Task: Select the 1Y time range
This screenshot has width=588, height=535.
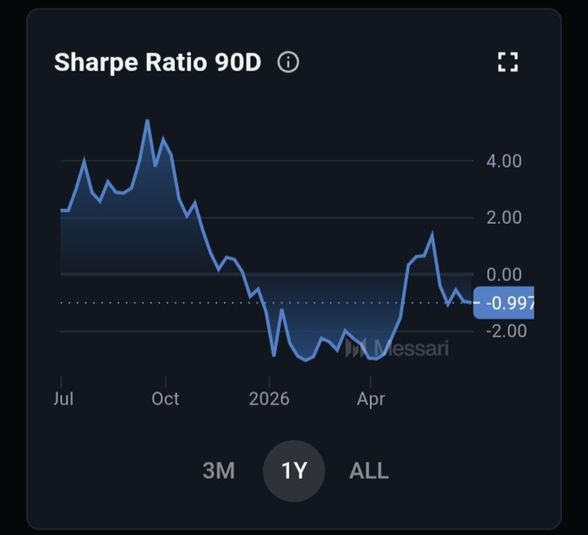Action: 294,470
